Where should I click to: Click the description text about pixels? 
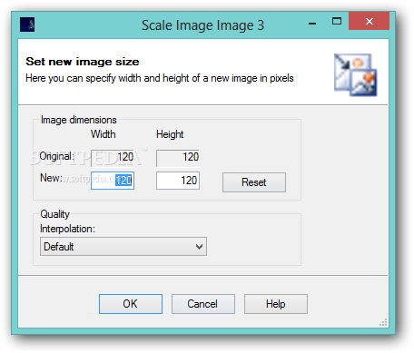point(160,78)
